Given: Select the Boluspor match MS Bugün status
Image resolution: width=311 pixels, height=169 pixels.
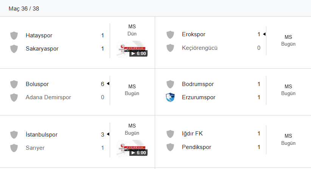Looking at the screenshot, I should (x=132, y=90).
